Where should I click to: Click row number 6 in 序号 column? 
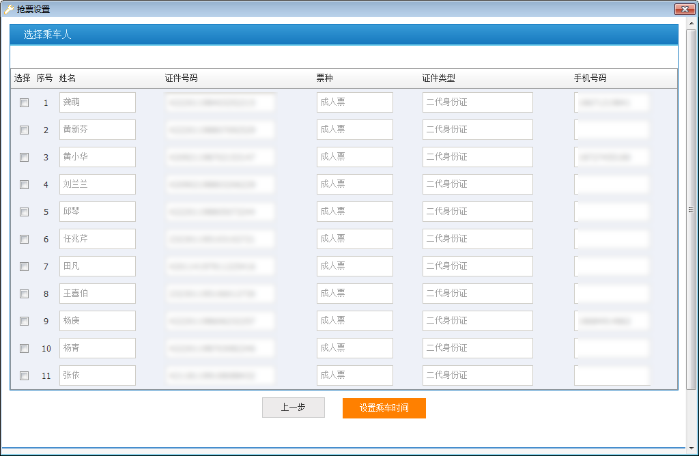46,240
